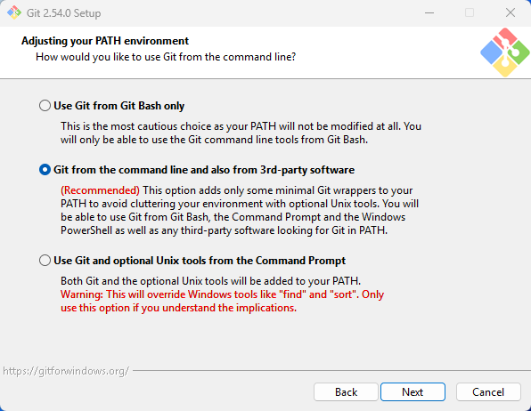Open the gitforwindows.org link
This screenshot has width=531, height=411.
point(66,371)
